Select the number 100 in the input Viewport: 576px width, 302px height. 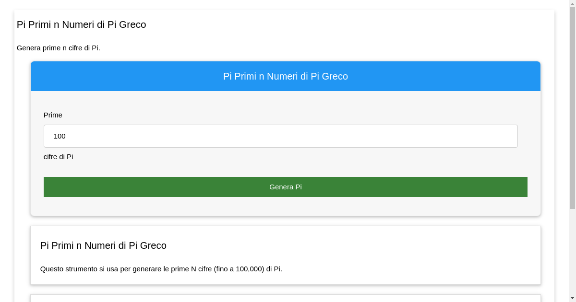click(60, 136)
